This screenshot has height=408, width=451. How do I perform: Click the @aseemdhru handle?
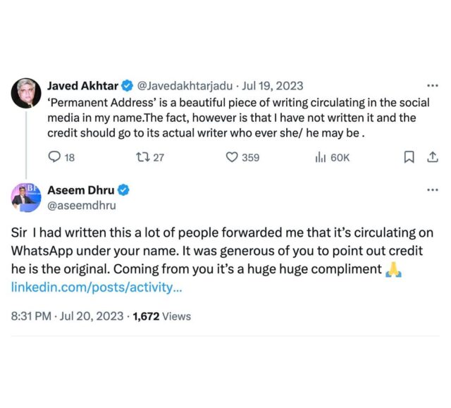tap(81, 205)
